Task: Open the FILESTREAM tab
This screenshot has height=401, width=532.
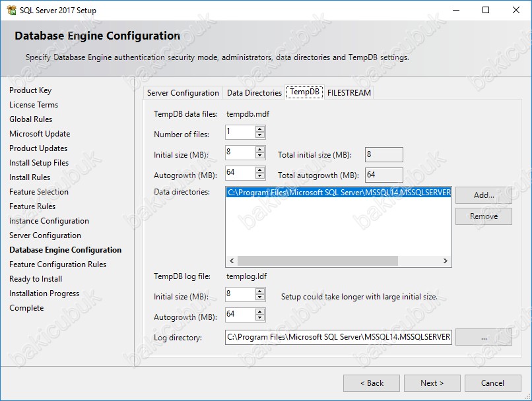Action: pos(349,93)
